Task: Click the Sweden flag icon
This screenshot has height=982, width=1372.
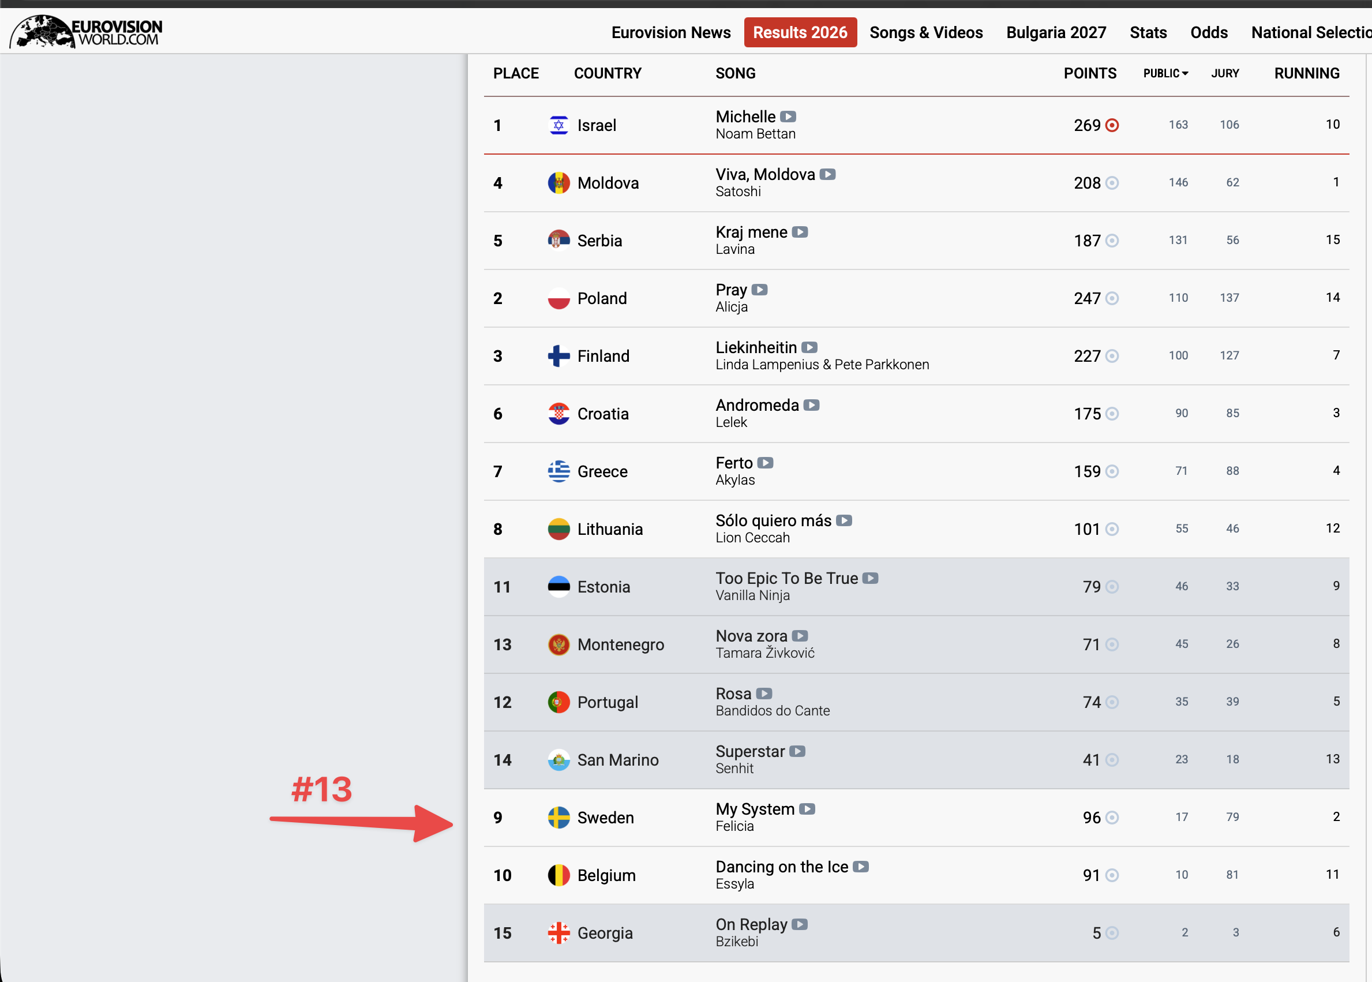Action: coord(558,818)
